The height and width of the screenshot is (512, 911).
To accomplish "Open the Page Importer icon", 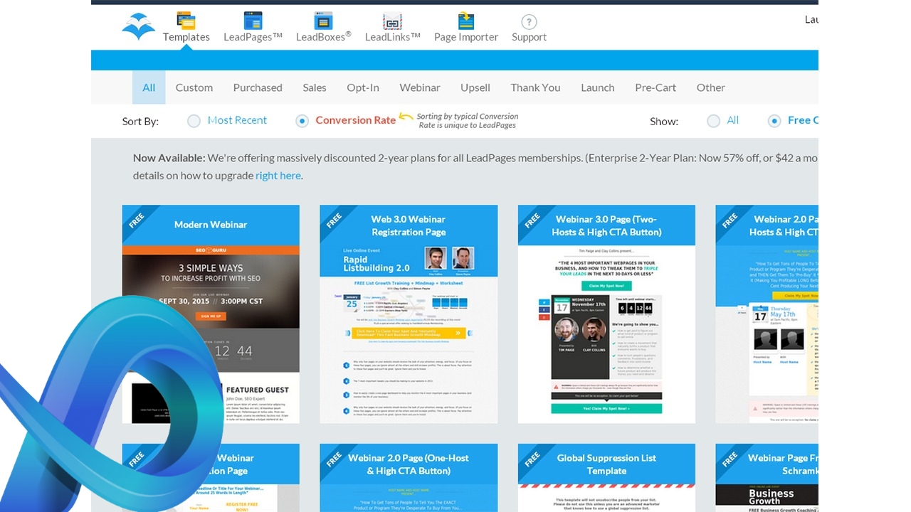I will click(466, 21).
